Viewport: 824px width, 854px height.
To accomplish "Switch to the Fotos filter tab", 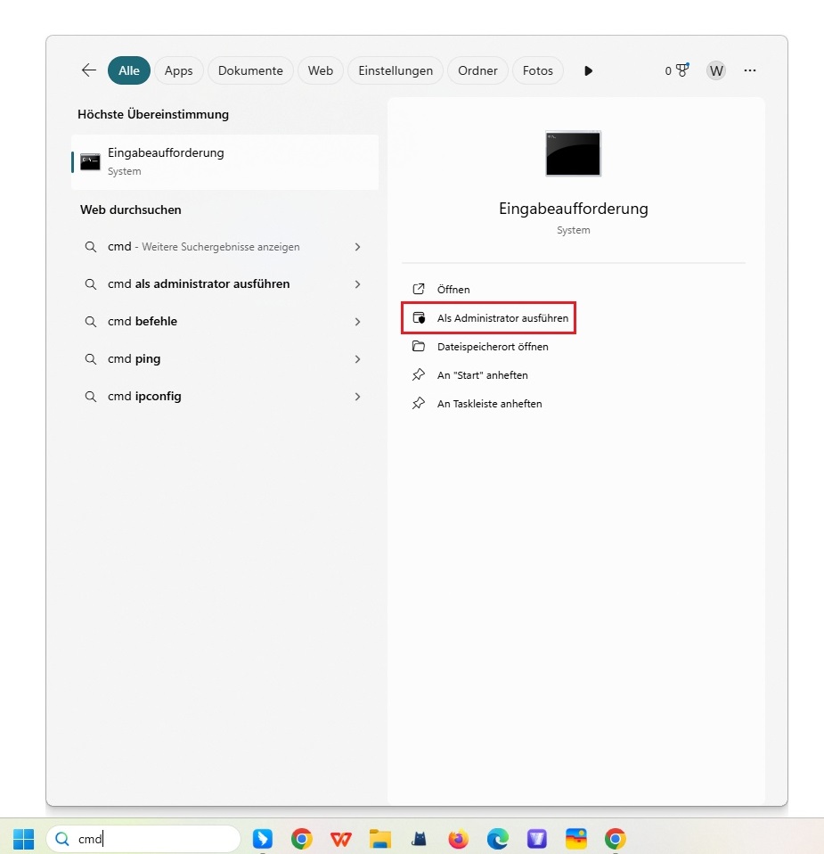I will [x=538, y=70].
